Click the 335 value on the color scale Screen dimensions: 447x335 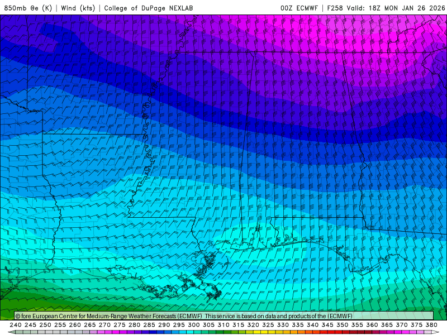(x=298, y=325)
